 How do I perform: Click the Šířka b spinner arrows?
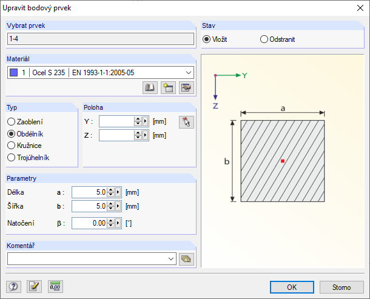[x=110, y=206]
